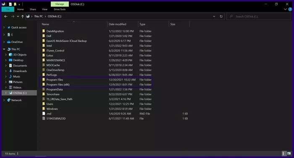This screenshot has width=294, height=158.
Task: Open the help icon in ribbon corner
Action: (290, 9)
